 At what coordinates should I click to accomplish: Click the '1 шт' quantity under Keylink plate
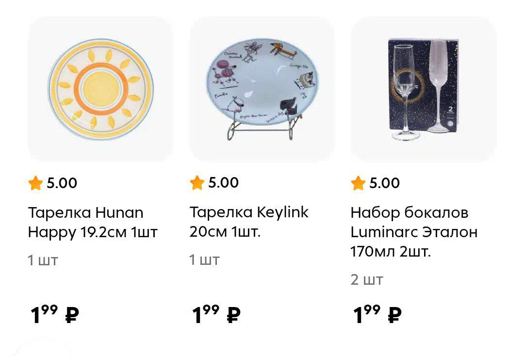205,260
